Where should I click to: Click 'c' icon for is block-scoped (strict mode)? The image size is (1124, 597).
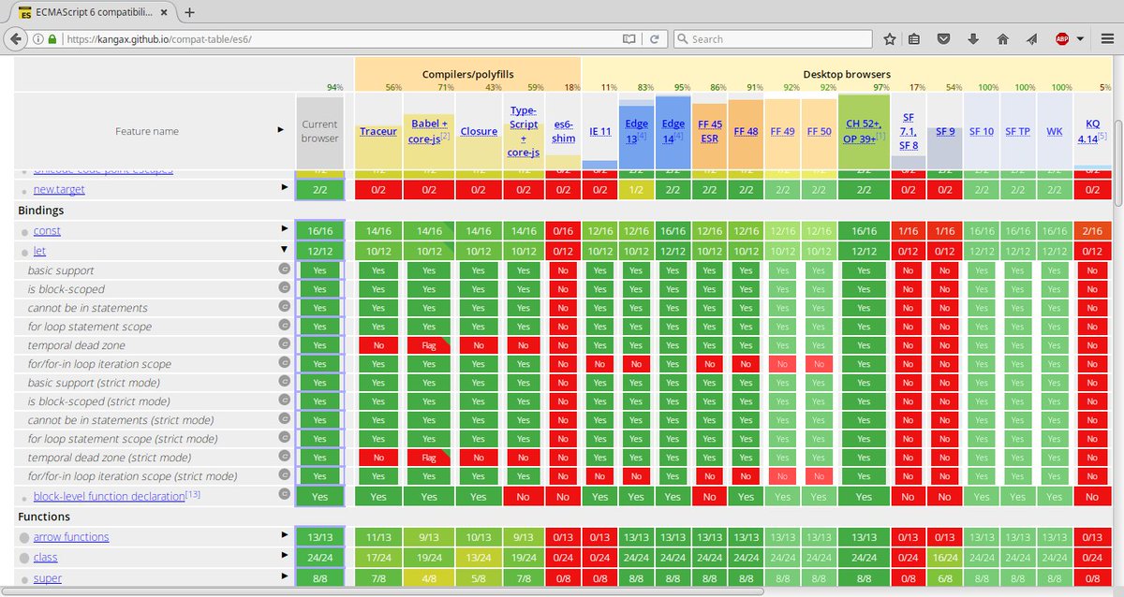click(x=284, y=400)
